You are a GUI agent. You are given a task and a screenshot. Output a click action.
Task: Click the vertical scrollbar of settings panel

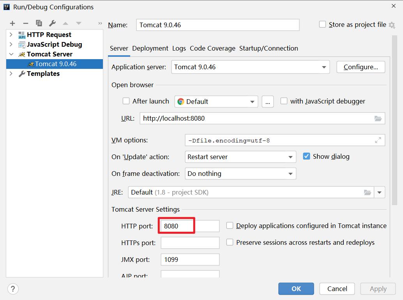(x=394, y=120)
